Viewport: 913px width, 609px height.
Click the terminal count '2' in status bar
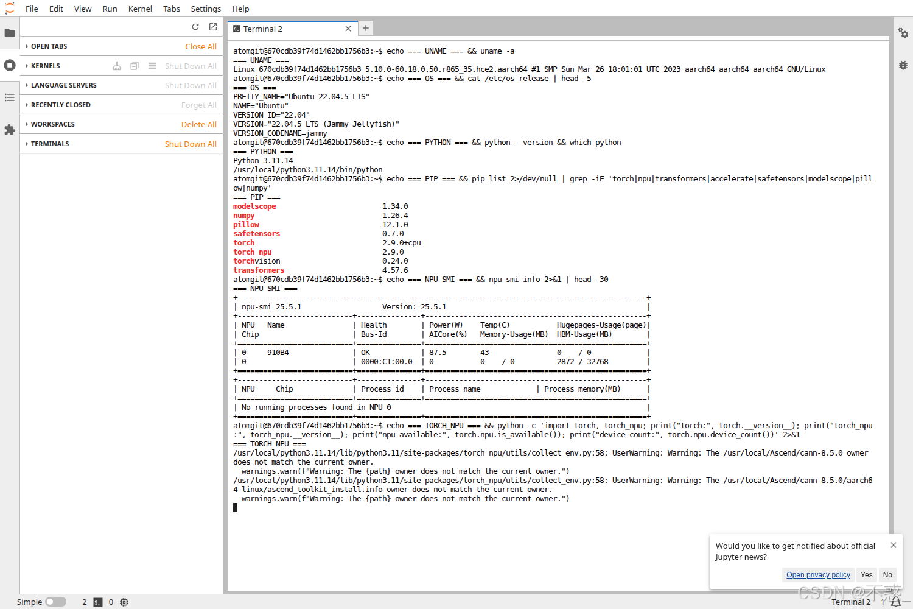click(x=85, y=602)
